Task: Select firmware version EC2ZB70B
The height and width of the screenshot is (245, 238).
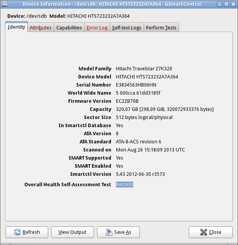Action: point(127,101)
